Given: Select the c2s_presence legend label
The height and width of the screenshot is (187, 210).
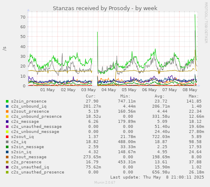Looking at the screenshot, I should tap(26, 162).
